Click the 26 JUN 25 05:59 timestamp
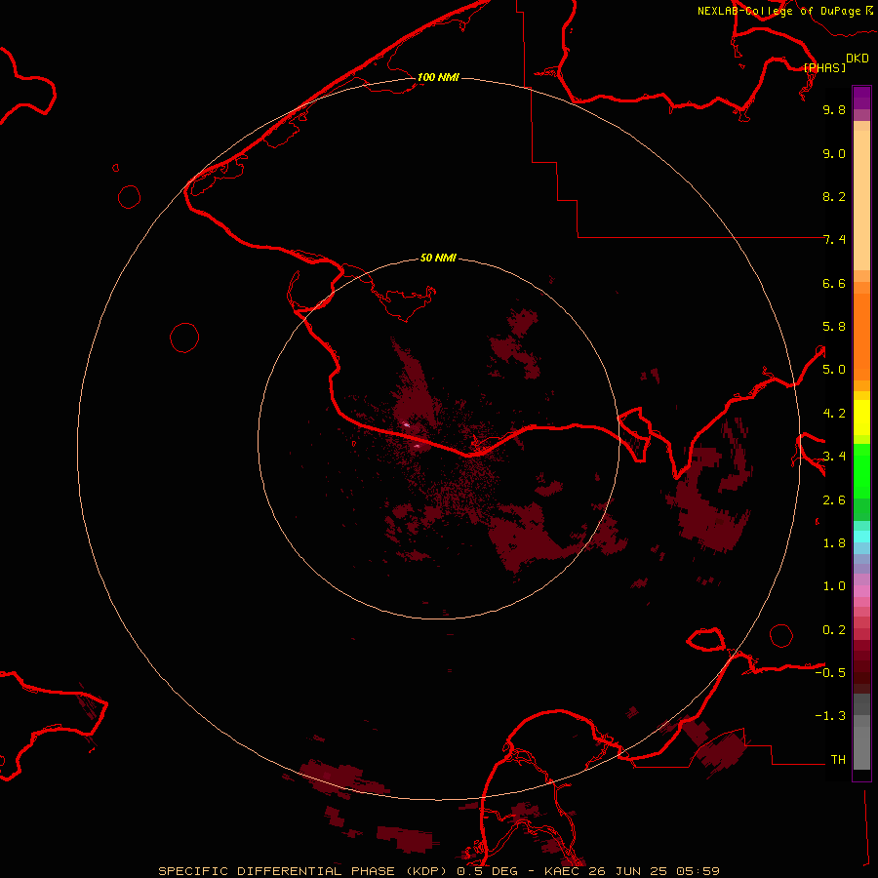This screenshot has width=878, height=878. (x=654, y=871)
